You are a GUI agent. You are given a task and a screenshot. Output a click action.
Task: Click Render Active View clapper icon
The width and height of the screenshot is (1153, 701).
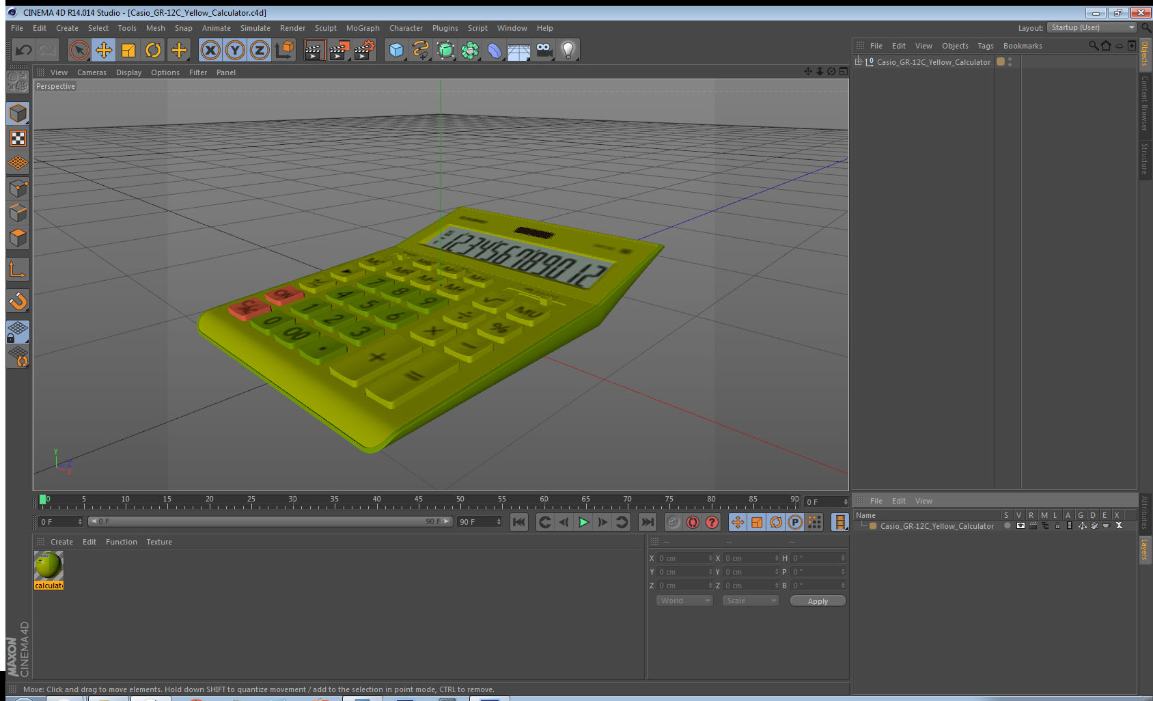[x=314, y=50]
